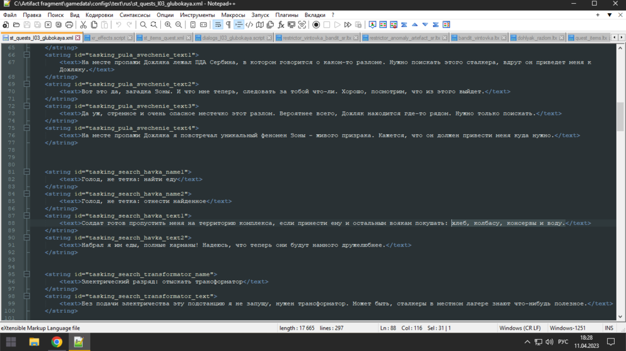The width and height of the screenshot is (626, 351).
Task: Create a new document with the New icon
Action: click(x=6, y=25)
